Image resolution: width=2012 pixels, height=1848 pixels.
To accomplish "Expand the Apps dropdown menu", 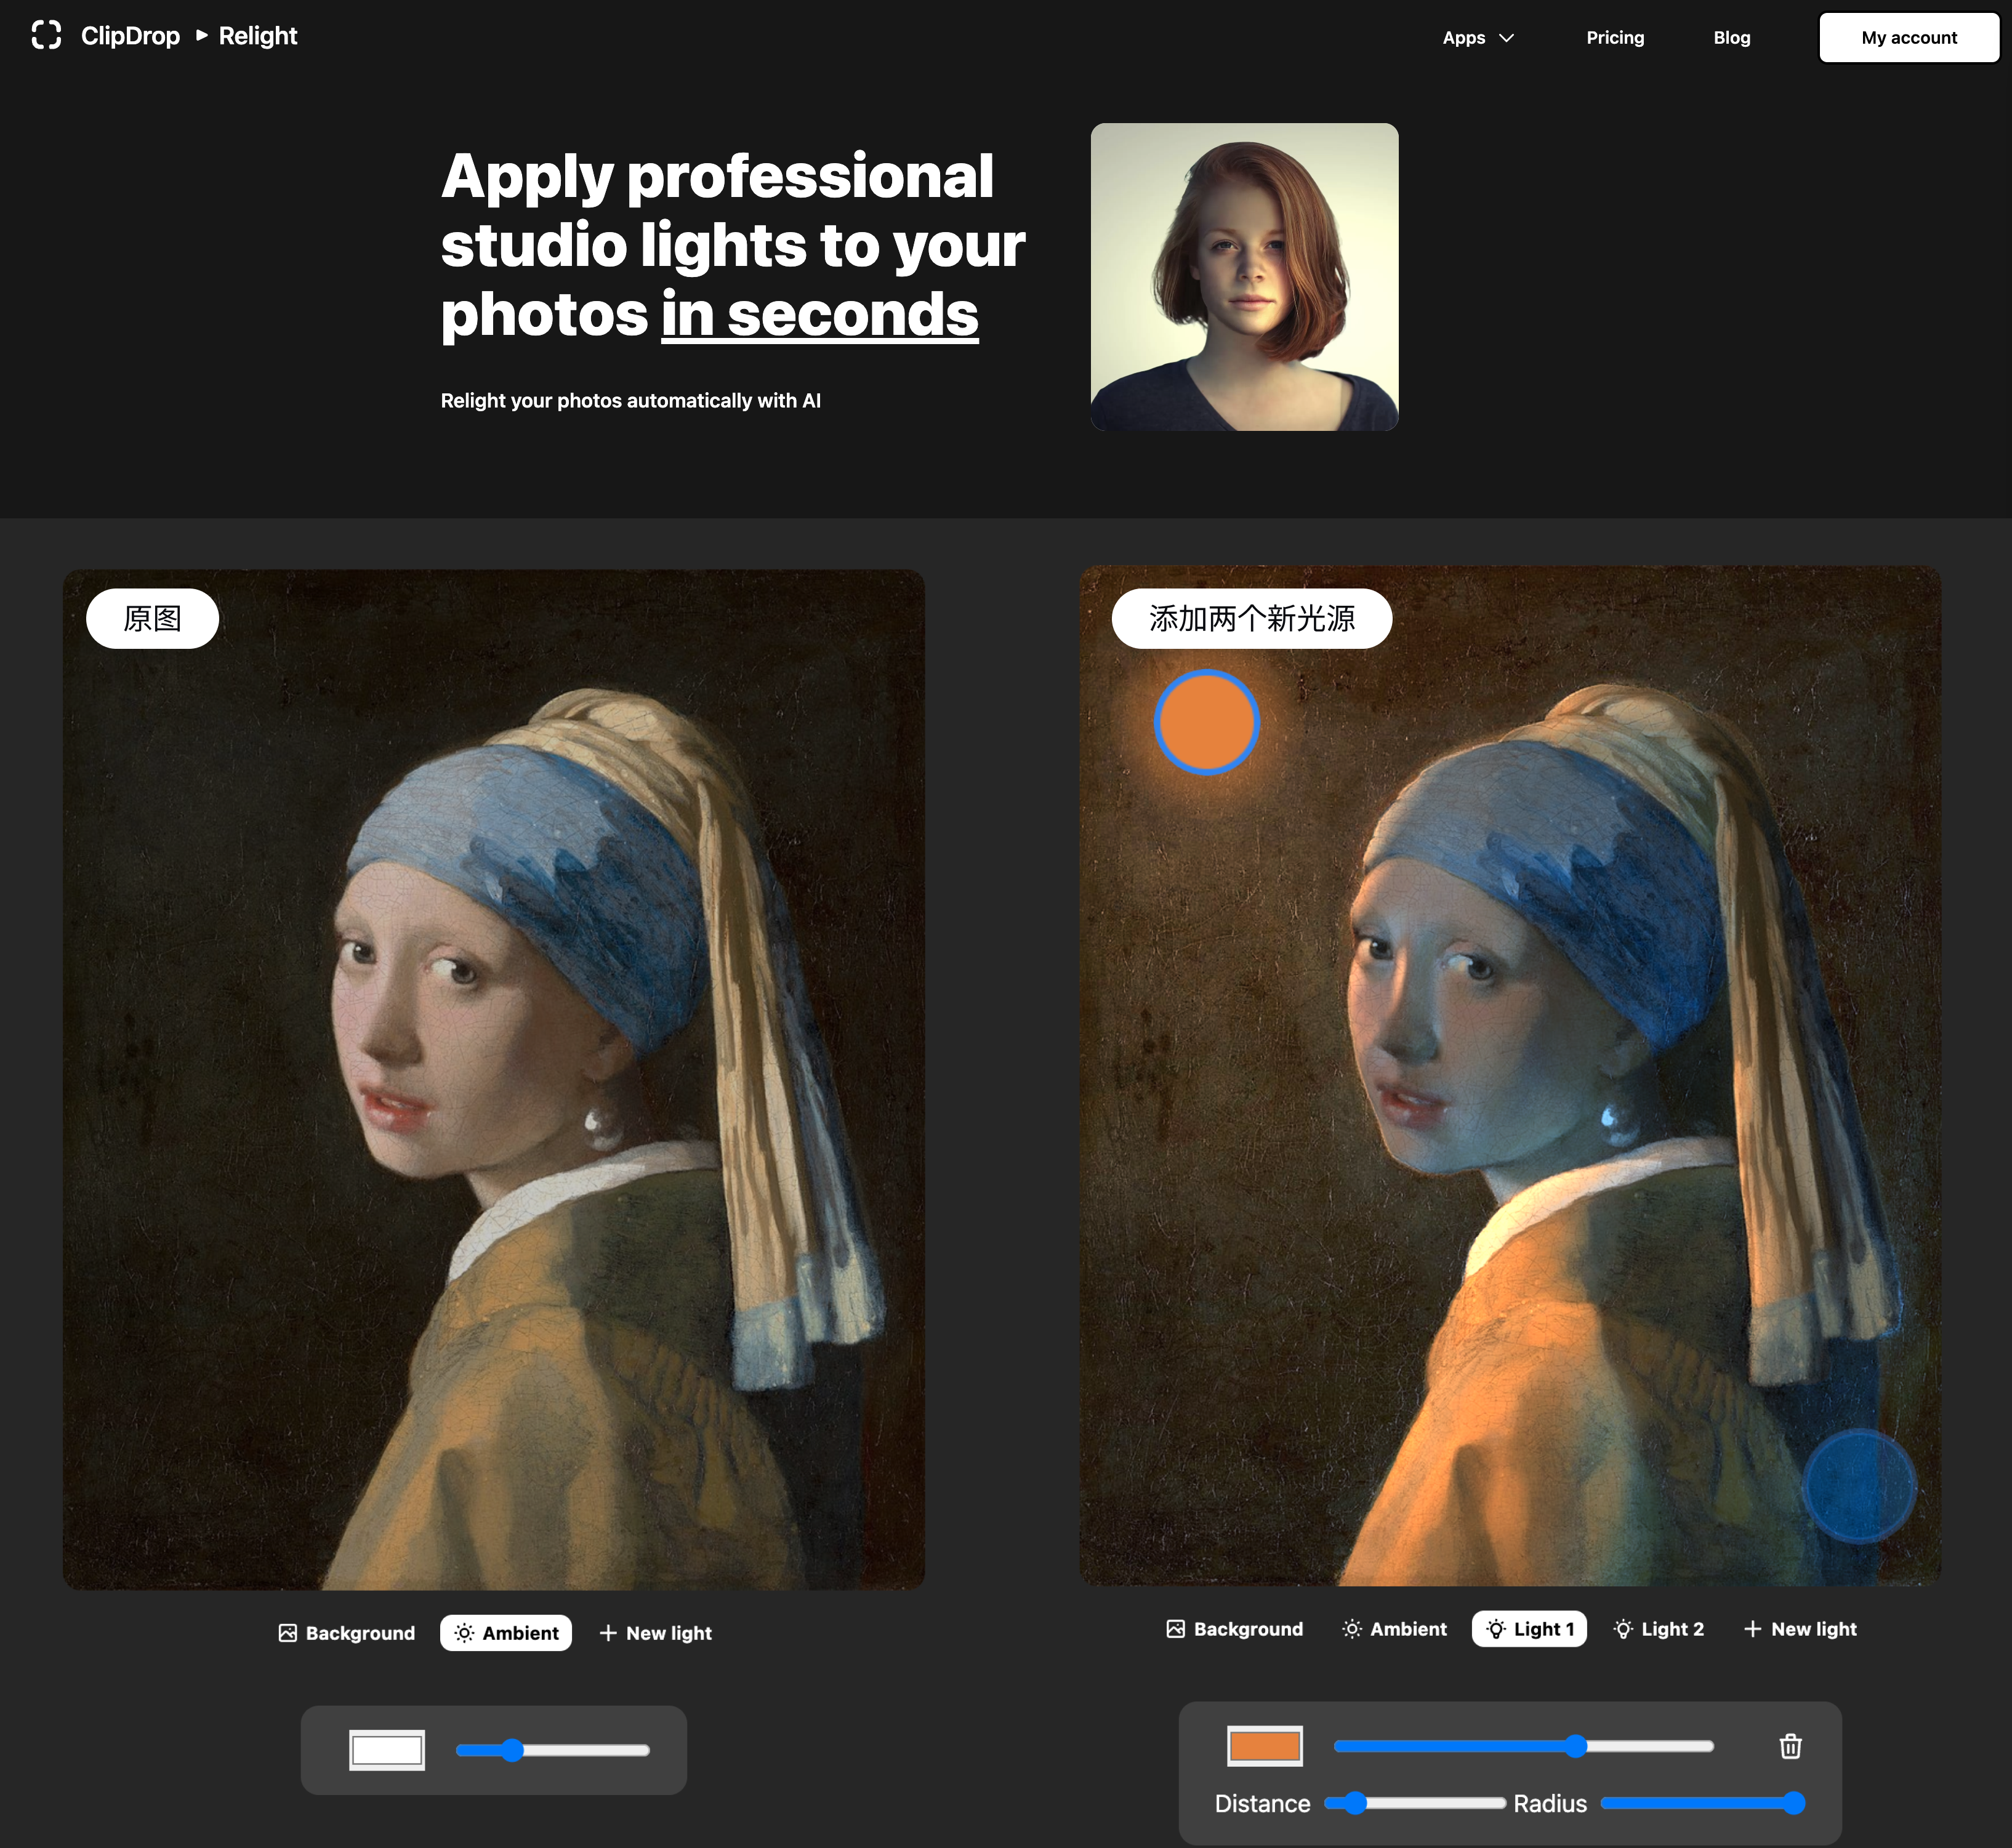I will coord(1477,38).
